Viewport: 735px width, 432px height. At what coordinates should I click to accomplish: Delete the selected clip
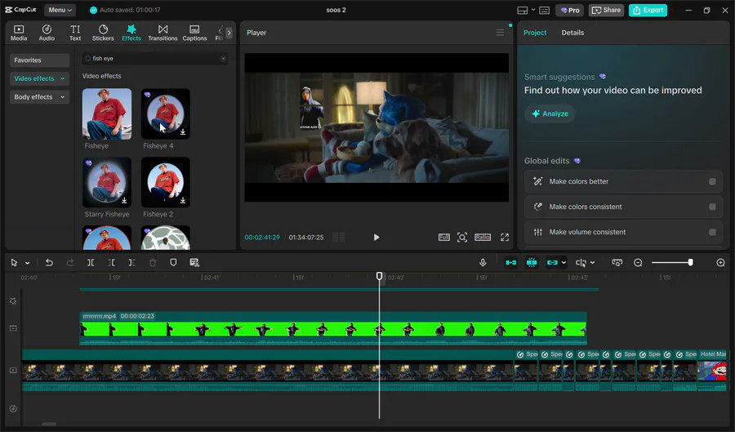click(153, 262)
